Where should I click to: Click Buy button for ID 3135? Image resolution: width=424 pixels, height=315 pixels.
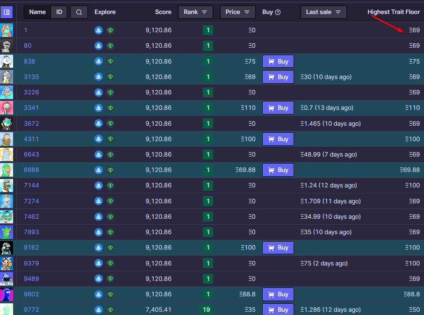tap(278, 77)
